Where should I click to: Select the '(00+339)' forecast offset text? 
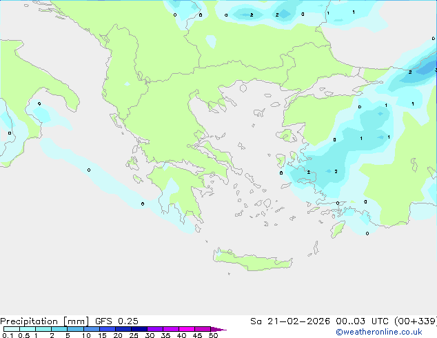tap(416, 321)
